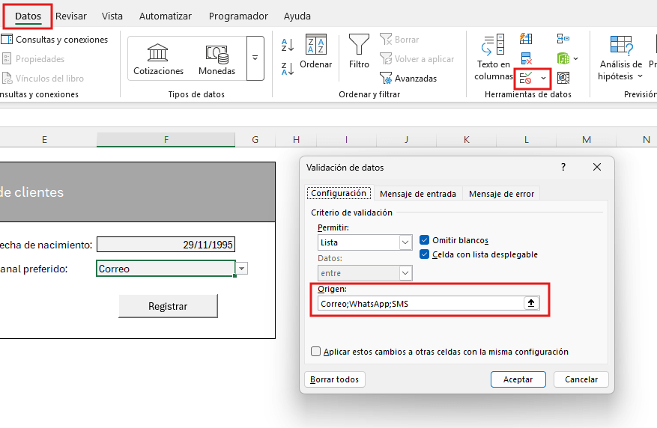Click the Relaciones green cube icon
Image resolution: width=657 pixels, height=428 pixels.
563,58
